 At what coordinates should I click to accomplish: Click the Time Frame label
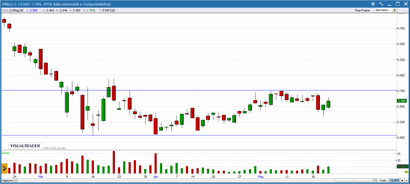[362, 10]
